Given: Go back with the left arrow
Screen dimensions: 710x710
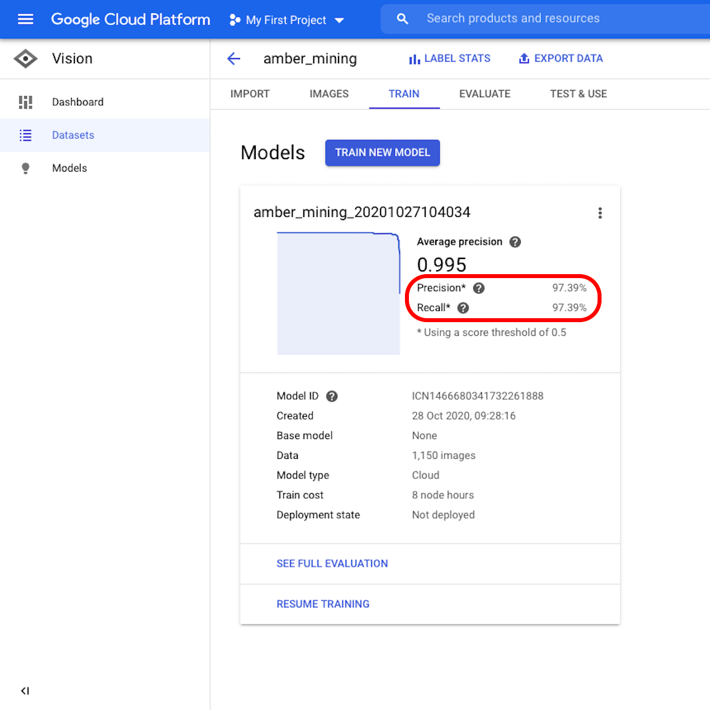Looking at the screenshot, I should pyautogui.click(x=233, y=59).
